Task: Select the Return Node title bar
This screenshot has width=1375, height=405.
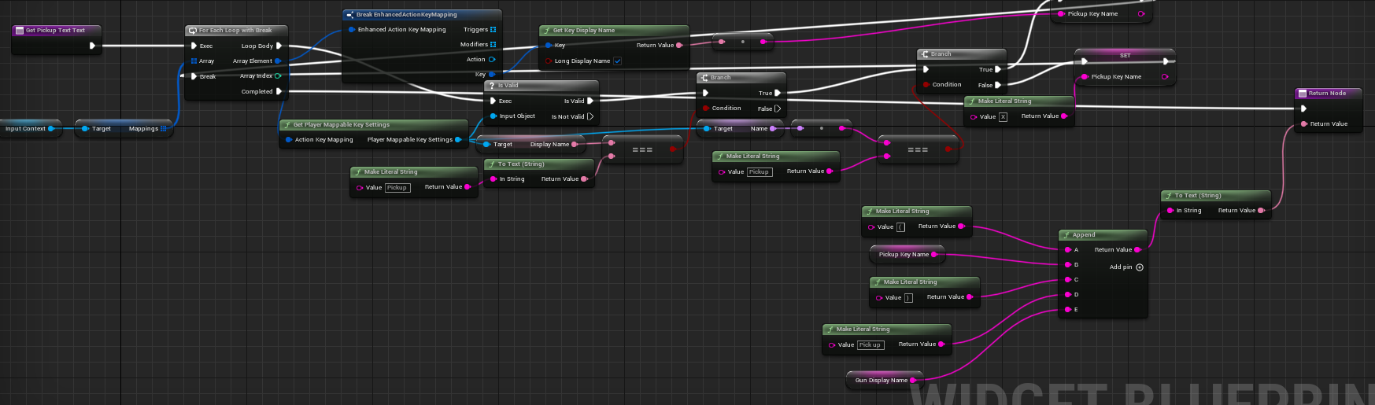Action: point(1327,94)
